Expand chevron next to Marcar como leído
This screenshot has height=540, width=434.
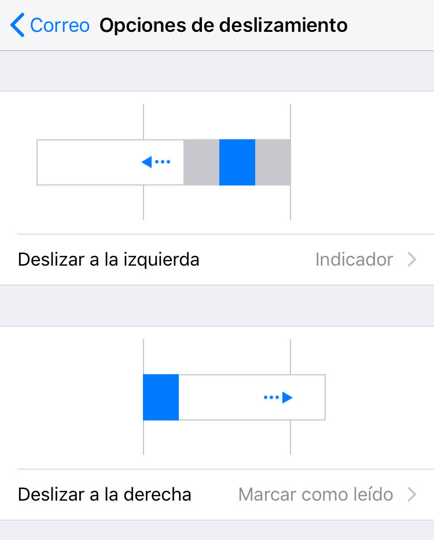point(412,494)
